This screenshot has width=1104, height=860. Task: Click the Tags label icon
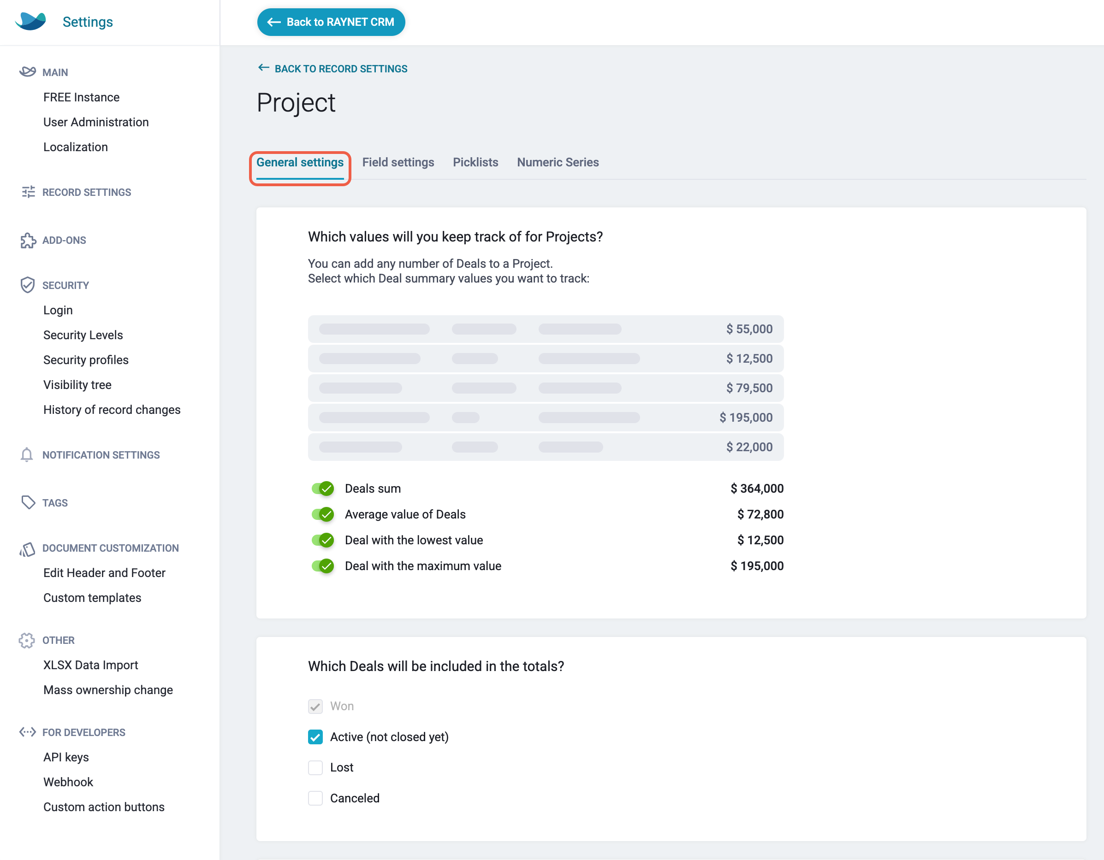[x=28, y=502]
